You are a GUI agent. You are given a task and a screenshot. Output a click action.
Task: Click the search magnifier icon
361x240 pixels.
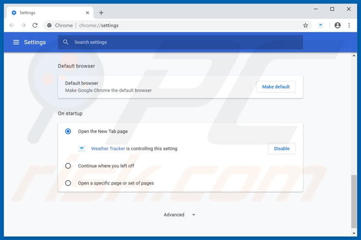coord(66,42)
